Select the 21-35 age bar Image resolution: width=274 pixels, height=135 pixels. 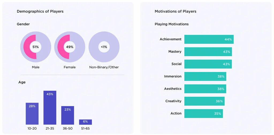coord(50,108)
